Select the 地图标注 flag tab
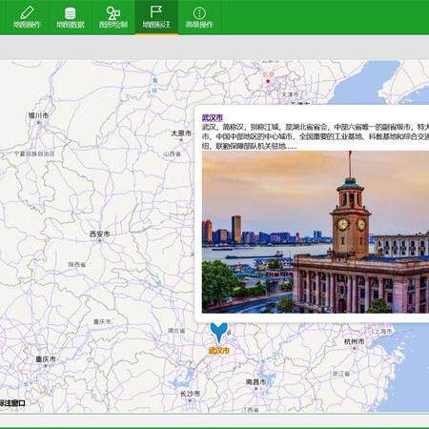 point(156,17)
